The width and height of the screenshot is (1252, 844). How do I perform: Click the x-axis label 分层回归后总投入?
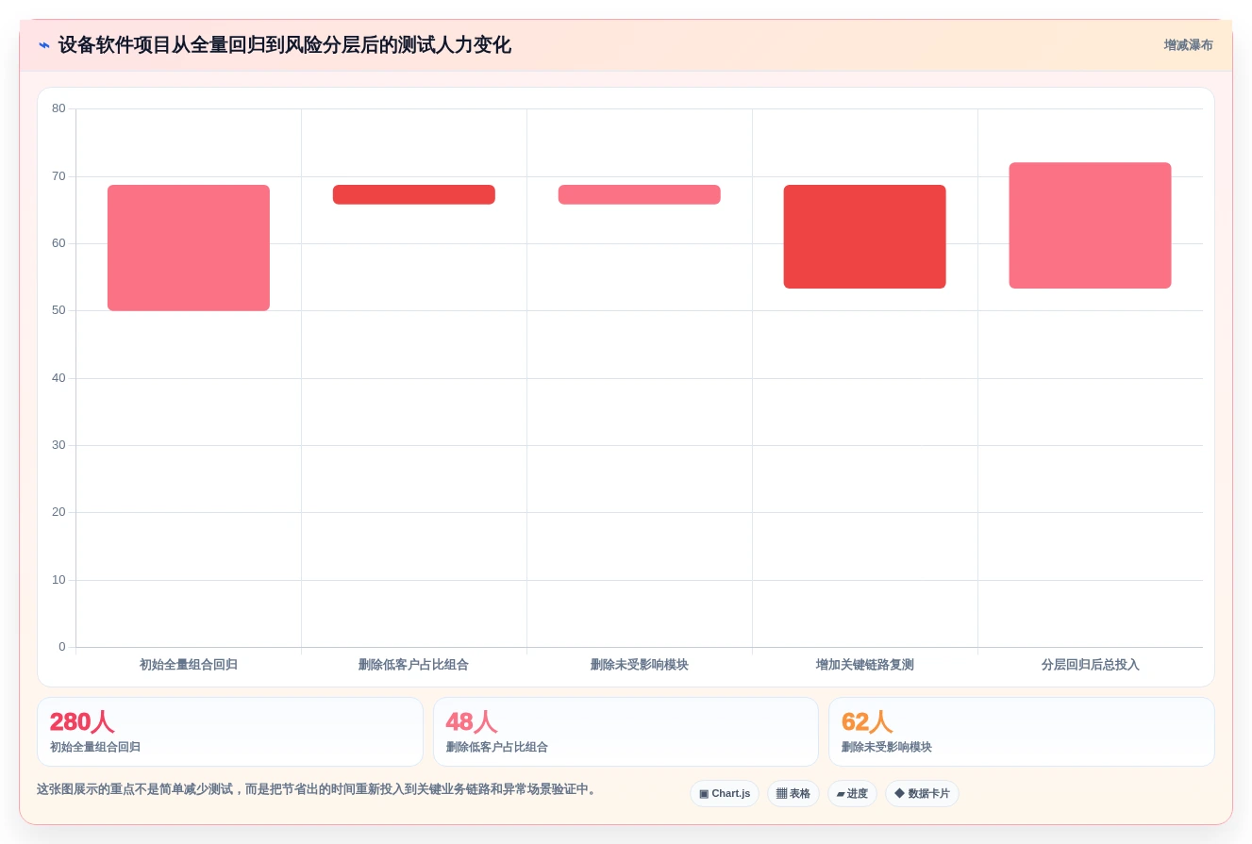pyautogui.click(x=1091, y=665)
